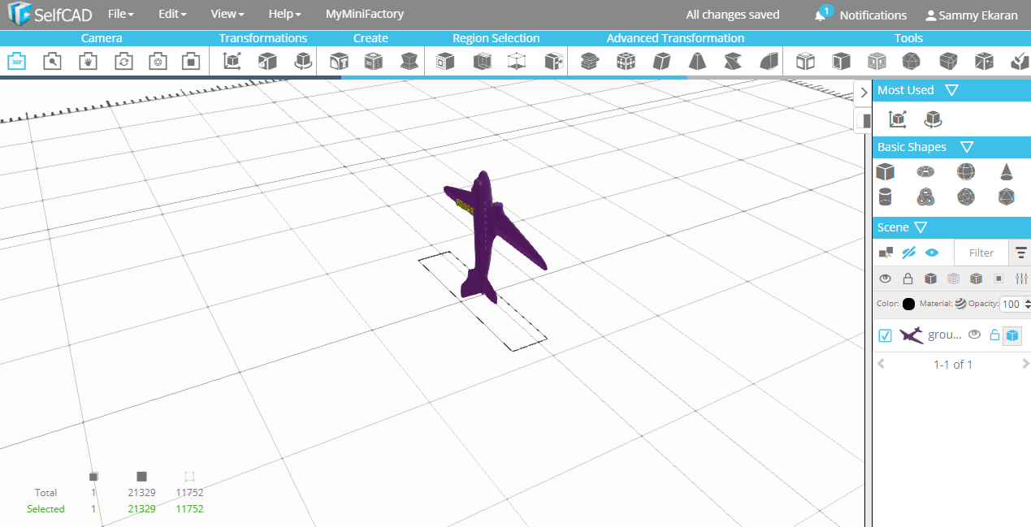
Task: Activate the camera zoom tool
Action: click(x=53, y=61)
